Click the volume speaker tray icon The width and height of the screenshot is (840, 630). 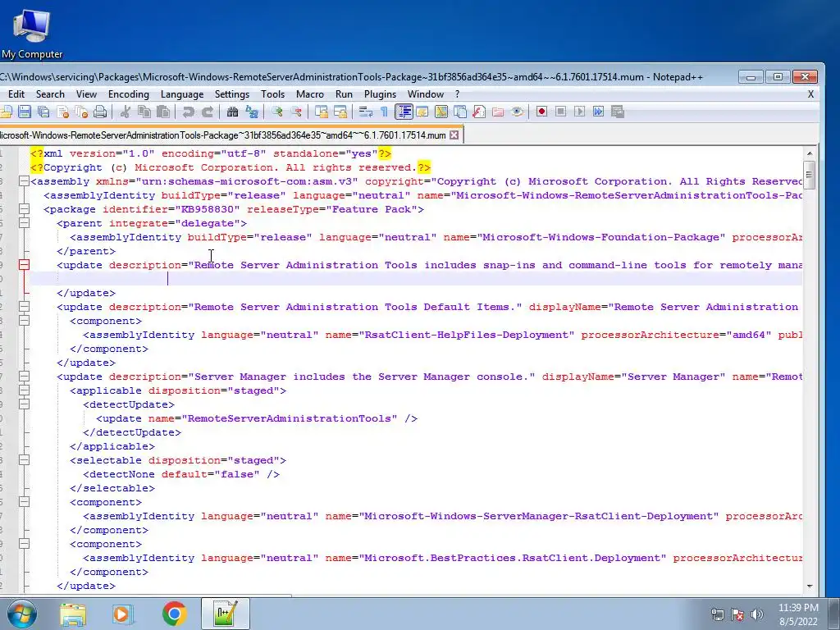[x=757, y=614]
